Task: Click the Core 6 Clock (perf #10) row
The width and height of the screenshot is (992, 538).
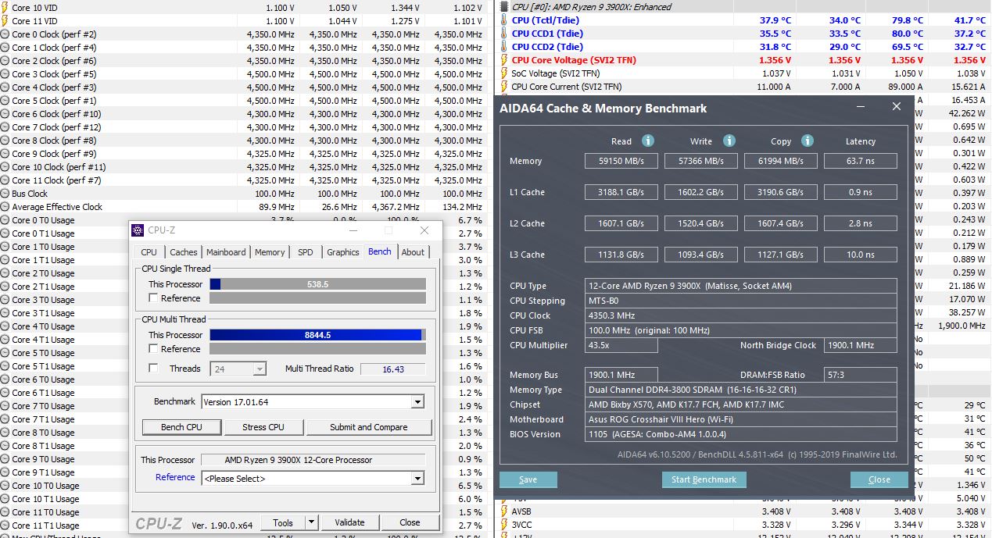Action: (242, 114)
